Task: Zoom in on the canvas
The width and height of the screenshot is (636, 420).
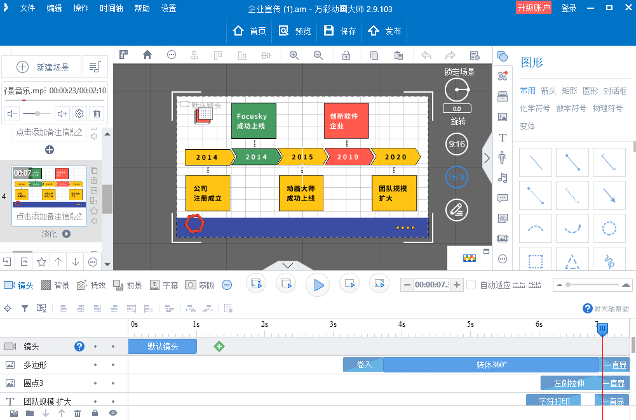Action: click(294, 55)
